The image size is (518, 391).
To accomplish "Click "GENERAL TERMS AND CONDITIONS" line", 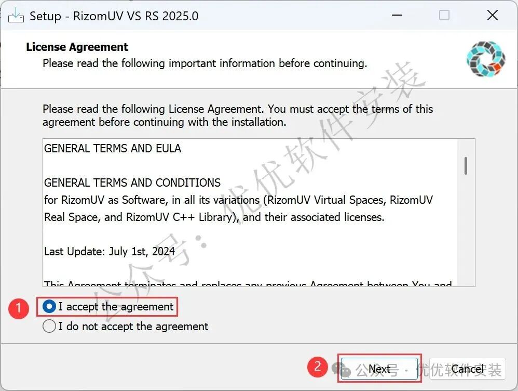I will (132, 183).
